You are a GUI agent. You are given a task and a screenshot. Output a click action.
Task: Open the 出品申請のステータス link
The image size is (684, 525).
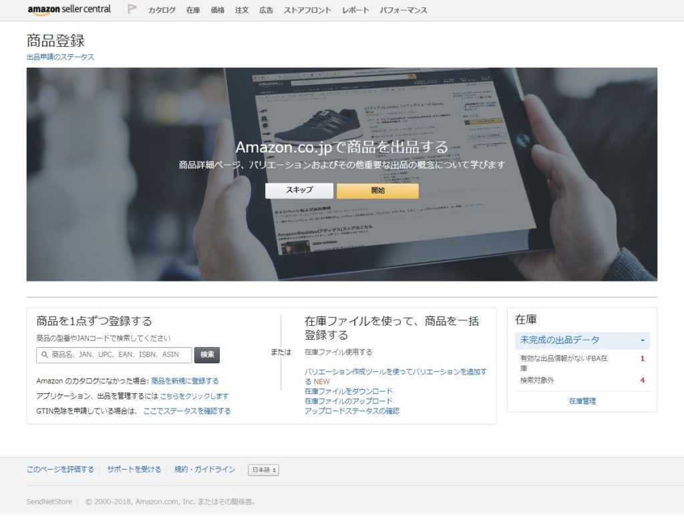(x=60, y=57)
